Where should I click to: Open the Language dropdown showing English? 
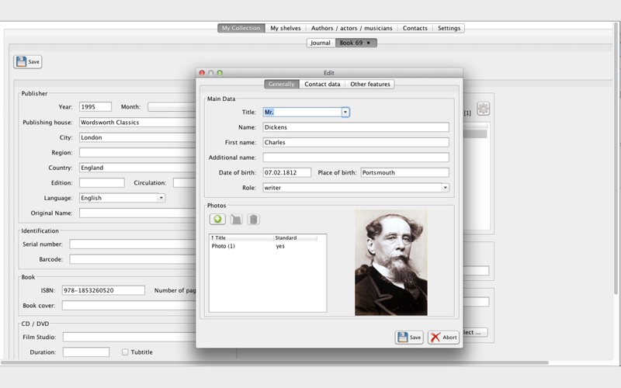161,198
